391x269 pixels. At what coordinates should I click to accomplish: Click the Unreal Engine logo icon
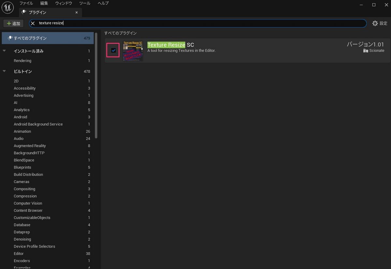7,7
